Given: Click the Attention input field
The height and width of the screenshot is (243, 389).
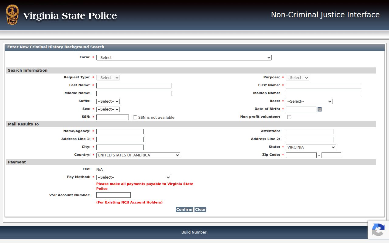Looking at the screenshot, I should [x=310, y=132].
